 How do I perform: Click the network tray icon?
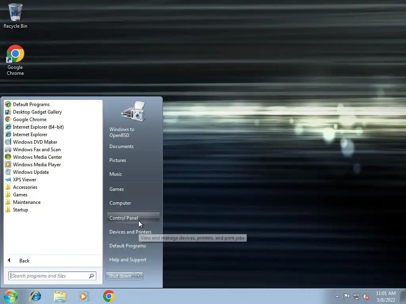click(356, 296)
